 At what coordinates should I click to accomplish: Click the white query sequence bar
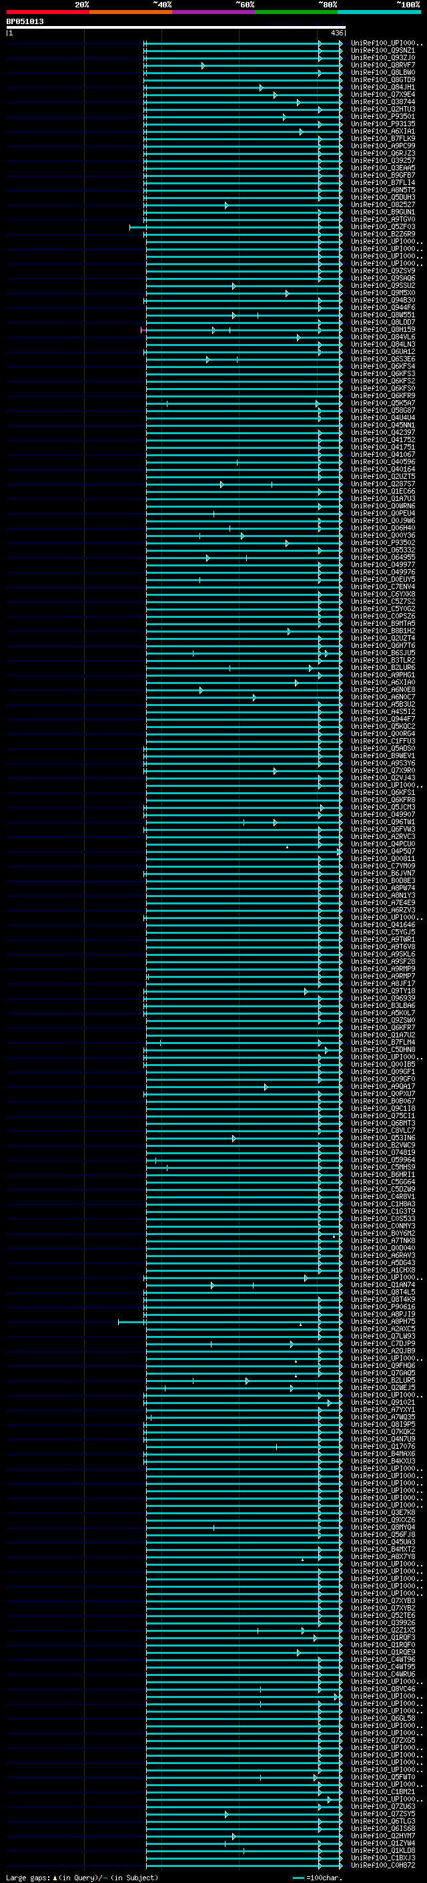[x=176, y=28]
